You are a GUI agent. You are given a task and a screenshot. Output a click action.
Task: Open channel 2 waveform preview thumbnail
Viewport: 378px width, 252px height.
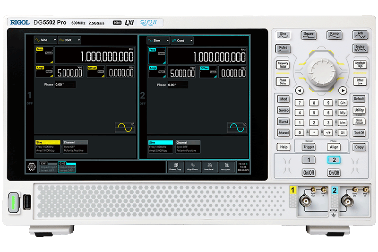tap(237, 128)
